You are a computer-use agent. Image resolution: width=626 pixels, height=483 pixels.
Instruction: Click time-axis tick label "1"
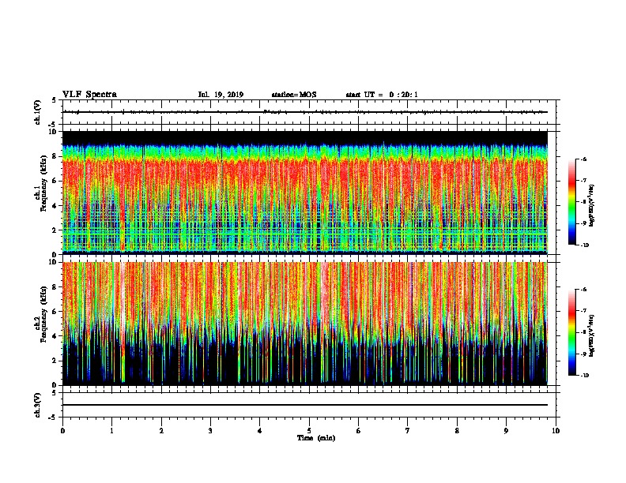coord(111,431)
